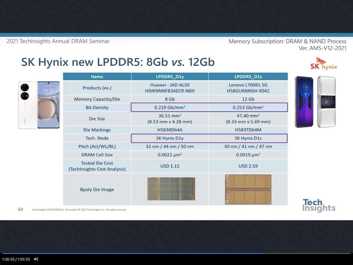This screenshot has height=265, width=353.
Task: Click the 'Memory Subscription: DRAM & NAND Process' heading
Action: pyautogui.click(x=288, y=41)
